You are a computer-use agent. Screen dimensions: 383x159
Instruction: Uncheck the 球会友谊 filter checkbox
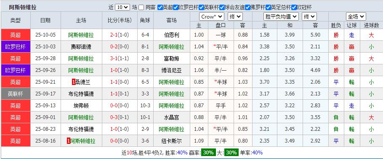(222, 7)
